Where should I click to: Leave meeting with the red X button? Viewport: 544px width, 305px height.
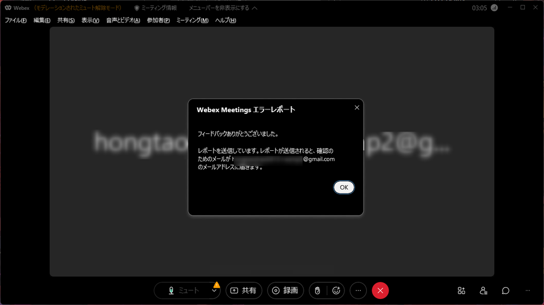pos(380,290)
